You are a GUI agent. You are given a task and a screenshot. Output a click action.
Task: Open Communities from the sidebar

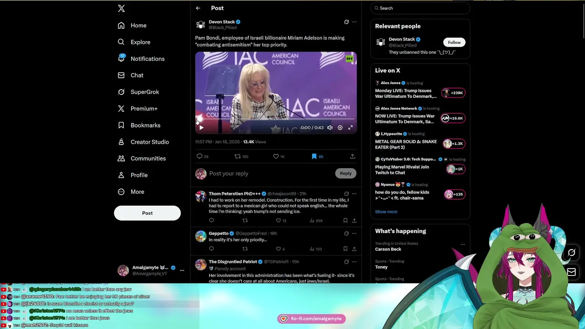coord(142,159)
